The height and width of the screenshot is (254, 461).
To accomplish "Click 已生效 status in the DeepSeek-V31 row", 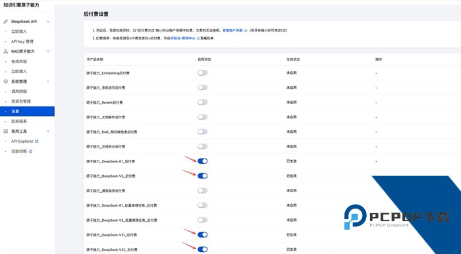I will [x=292, y=234].
